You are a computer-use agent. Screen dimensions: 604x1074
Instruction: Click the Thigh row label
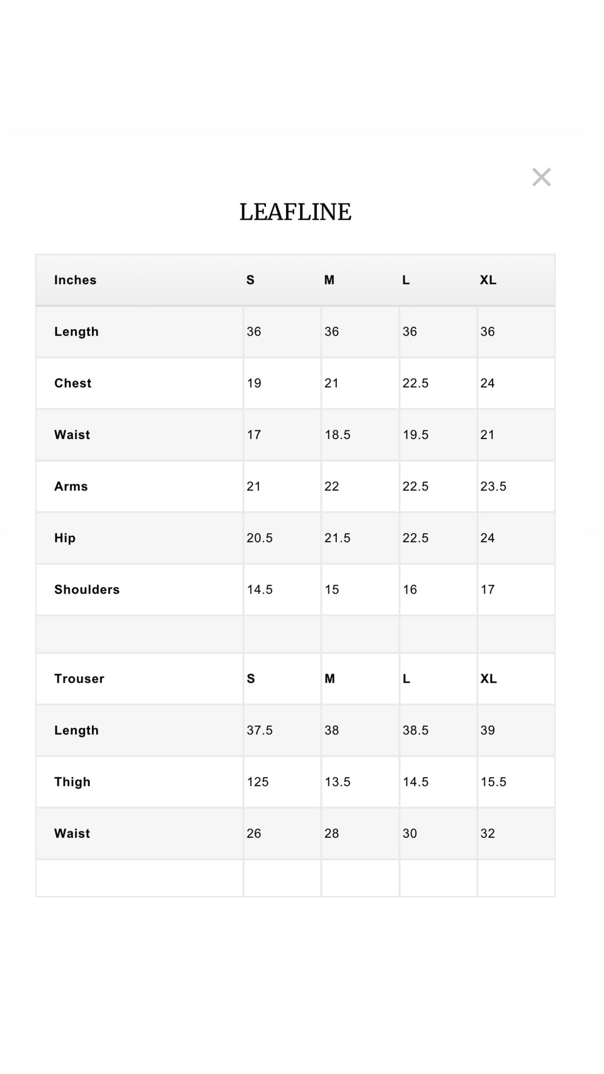point(73,782)
